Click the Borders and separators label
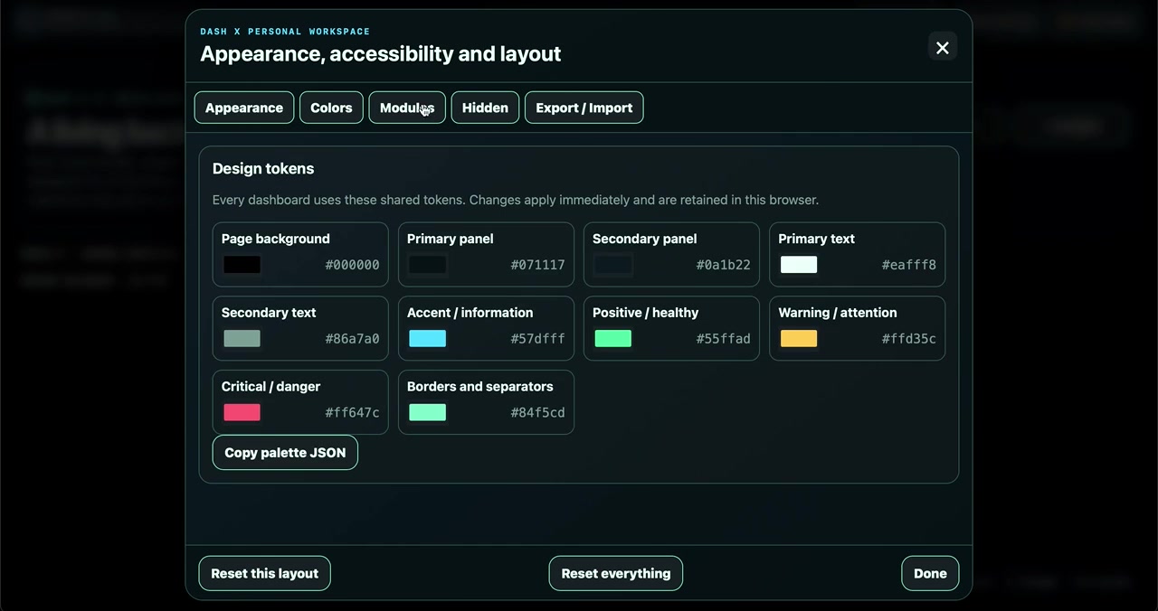Viewport: 1158px width, 611px height. pyautogui.click(x=480, y=387)
